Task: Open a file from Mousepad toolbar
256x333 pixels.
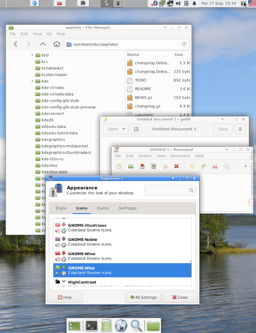Action: (131, 166)
